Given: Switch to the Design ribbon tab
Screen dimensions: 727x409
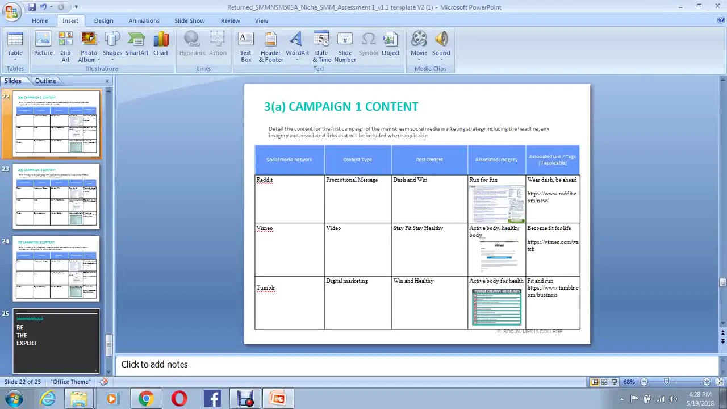Looking at the screenshot, I should click(x=103, y=20).
